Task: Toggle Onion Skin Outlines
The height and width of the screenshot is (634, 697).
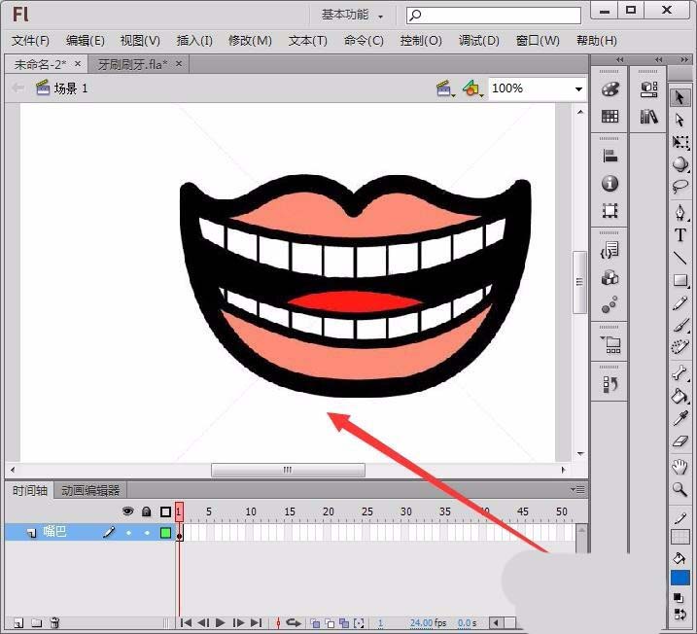Action: point(330,623)
